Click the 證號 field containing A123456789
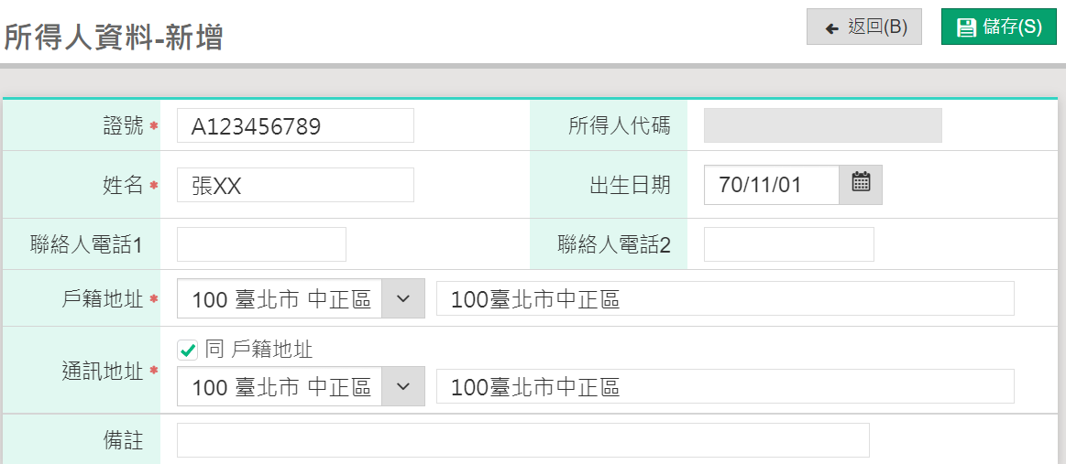This screenshot has height=464, width=1066. [x=294, y=126]
